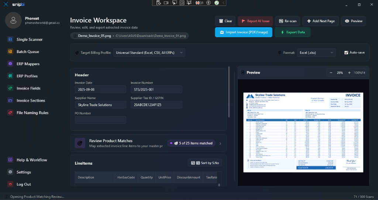Click the target icon in Review Product Matches
This screenshot has width=378, height=200.
click(80, 143)
